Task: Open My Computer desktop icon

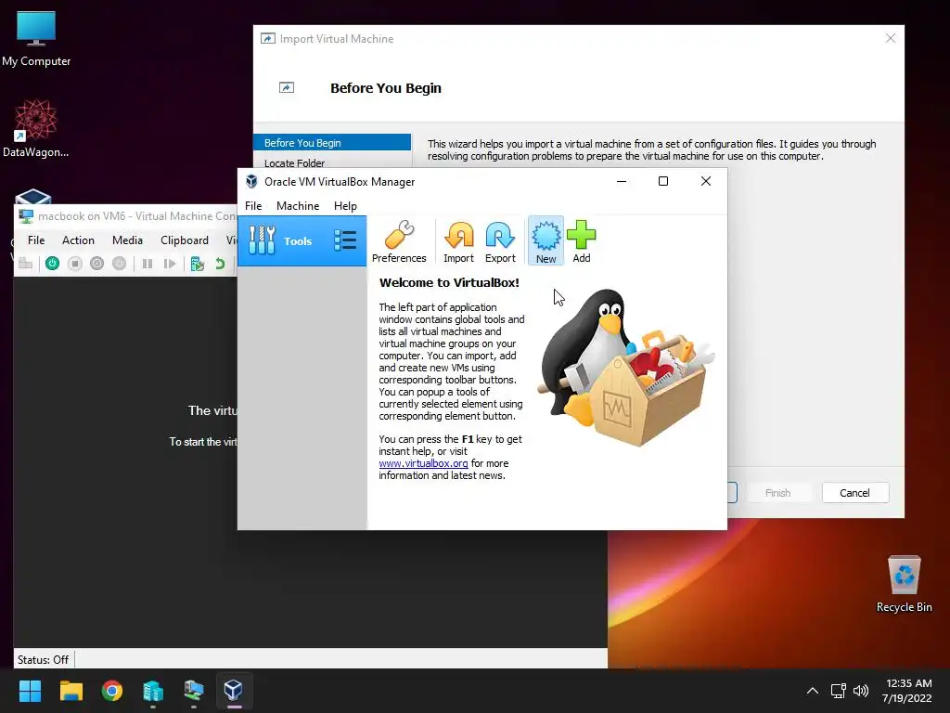Action: click(x=36, y=38)
